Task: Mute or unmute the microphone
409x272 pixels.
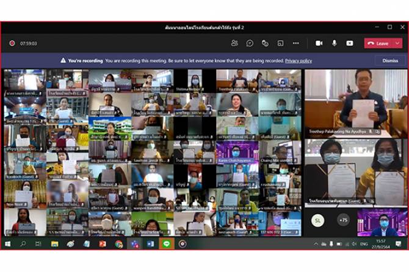Action: click(335, 43)
